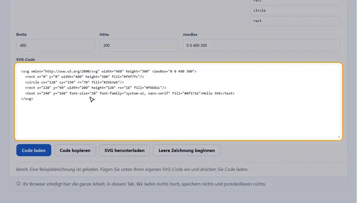
Task: Click the circle cx="120" code line
Action: tap(74, 82)
